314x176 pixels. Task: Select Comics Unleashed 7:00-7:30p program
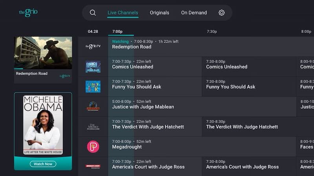155,67
